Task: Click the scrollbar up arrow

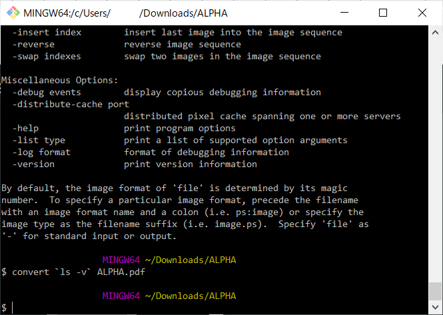Action: [436, 31]
